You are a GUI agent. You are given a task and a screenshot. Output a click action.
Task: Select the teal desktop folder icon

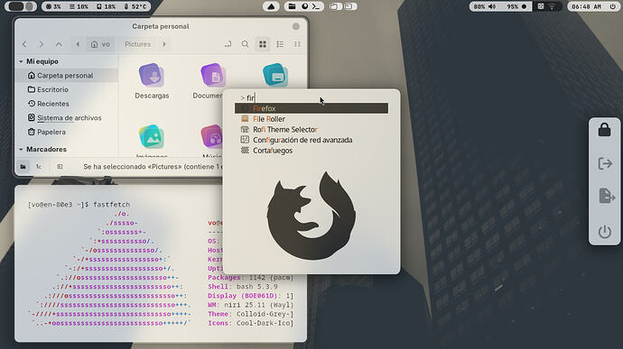[275, 75]
